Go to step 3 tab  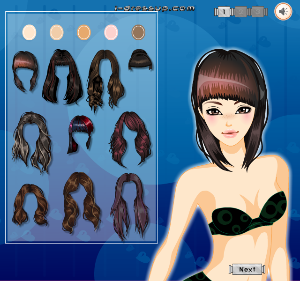(x=258, y=12)
